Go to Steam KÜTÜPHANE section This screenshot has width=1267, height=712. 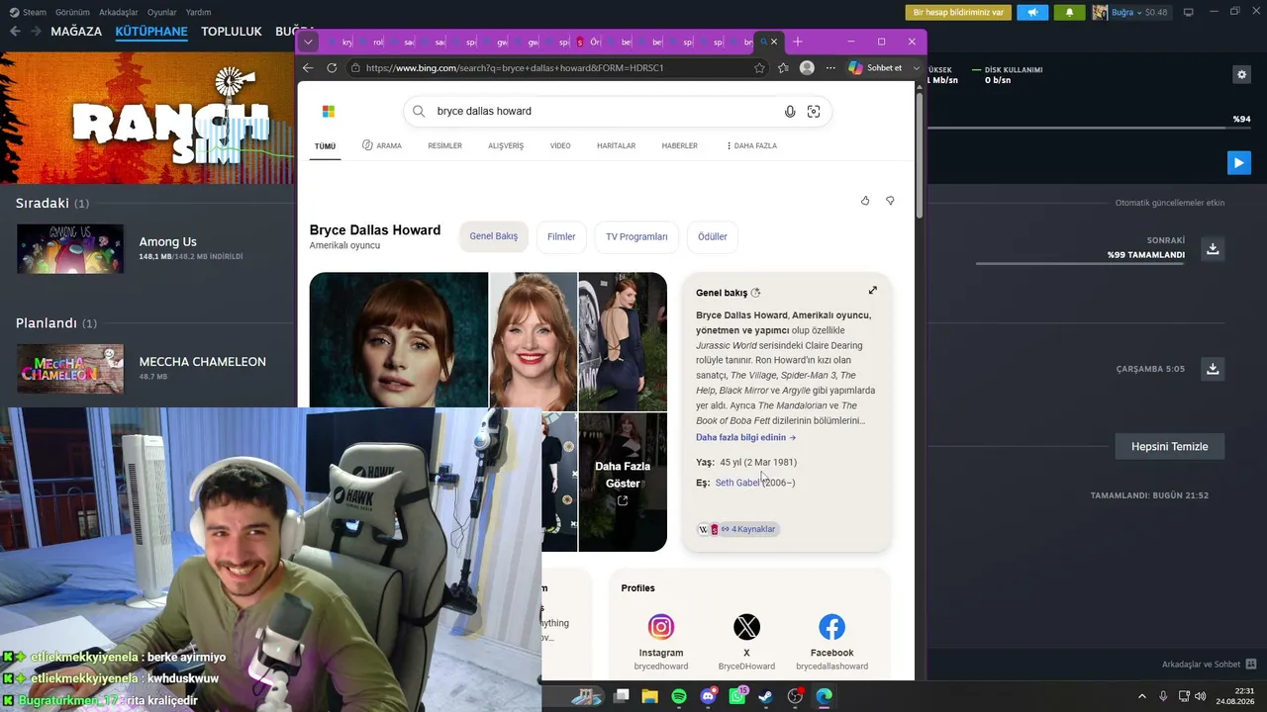click(151, 31)
